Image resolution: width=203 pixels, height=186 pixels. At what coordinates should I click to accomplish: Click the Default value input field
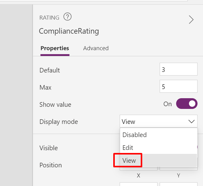178,69
